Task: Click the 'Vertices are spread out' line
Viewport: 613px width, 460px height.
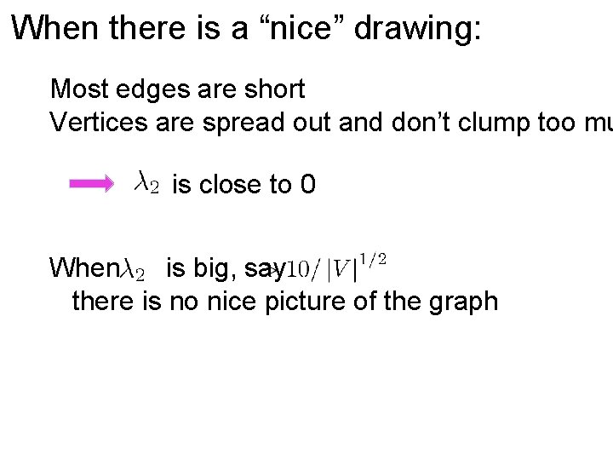Action: point(331,123)
